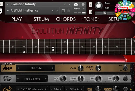Viewport: 135px width, 91px height.
Task: Select previous cabinet before 1x10 80s Genesis
Action: coord(18,89)
